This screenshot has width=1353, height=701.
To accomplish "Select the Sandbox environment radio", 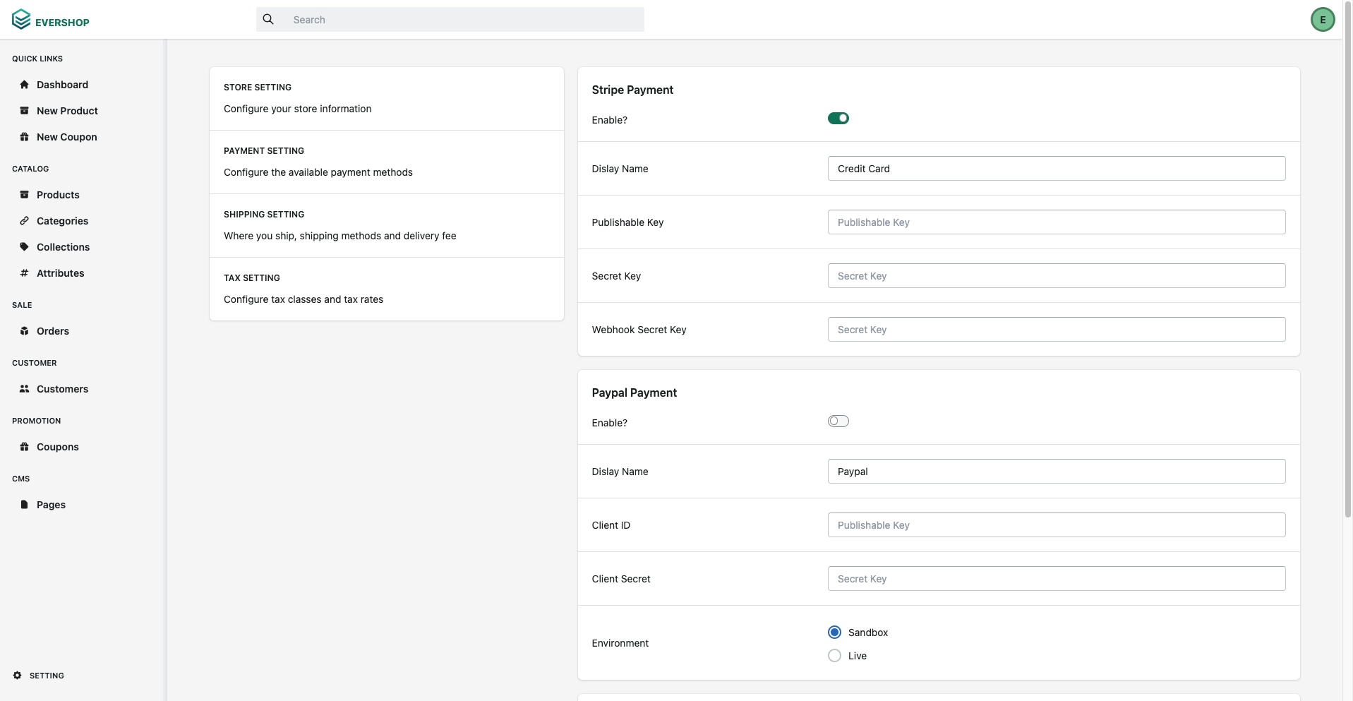I will [x=834, y=632].
